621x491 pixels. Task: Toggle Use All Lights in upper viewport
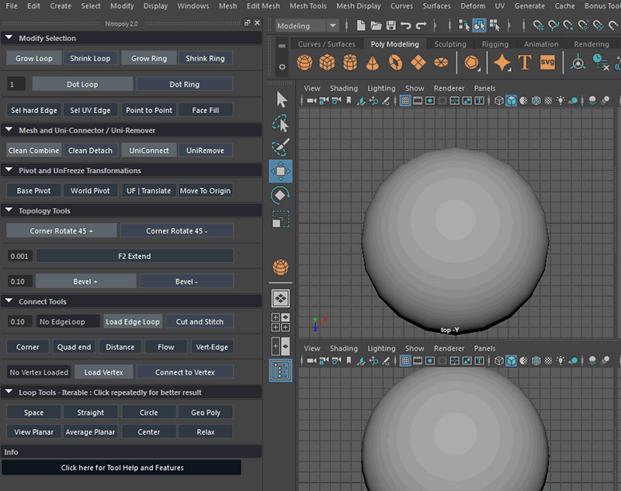click(x=560, y=101)
